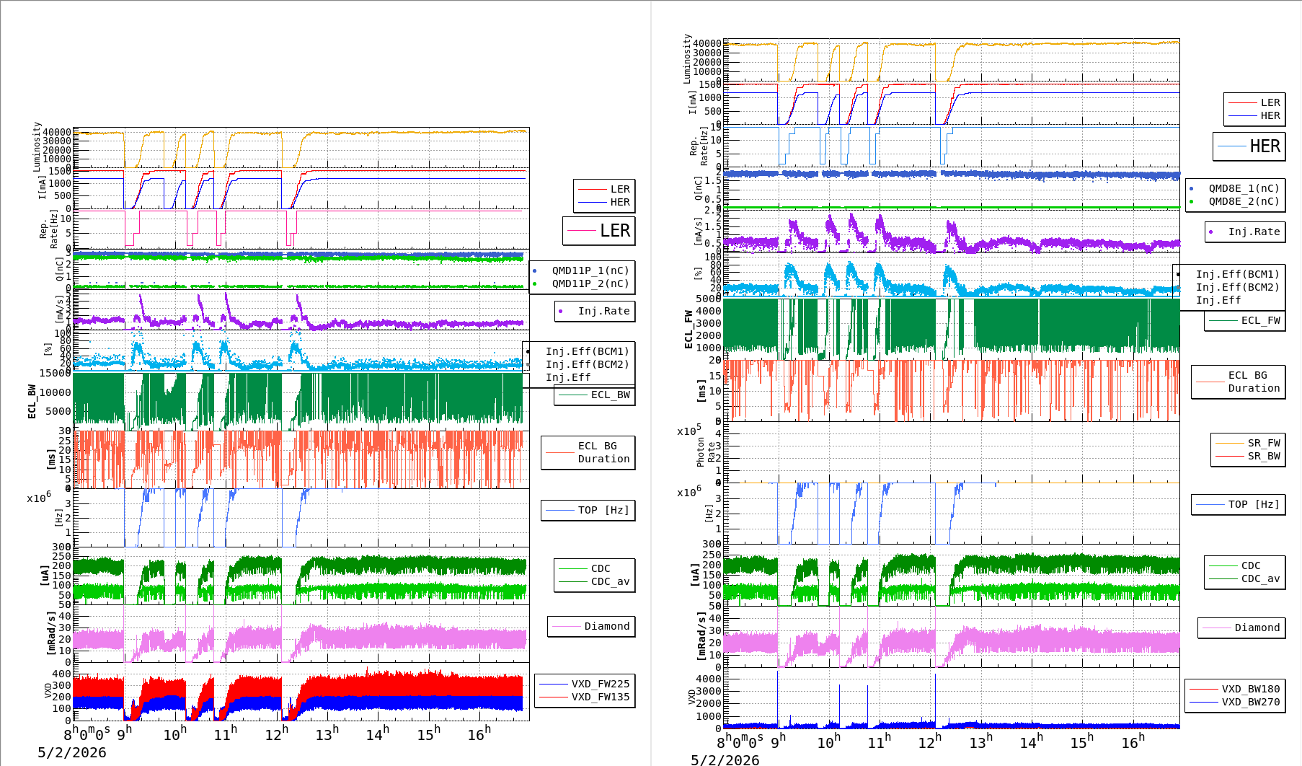Pick the VXD_BW180 legend entry
Viewport: 1302px width, 766px height.
click(x=1235, y=689)
